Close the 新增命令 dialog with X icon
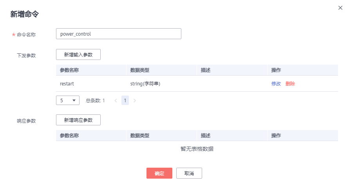This screenshot has width=349, height=190. pyautogui.click(x=340, y=8)
